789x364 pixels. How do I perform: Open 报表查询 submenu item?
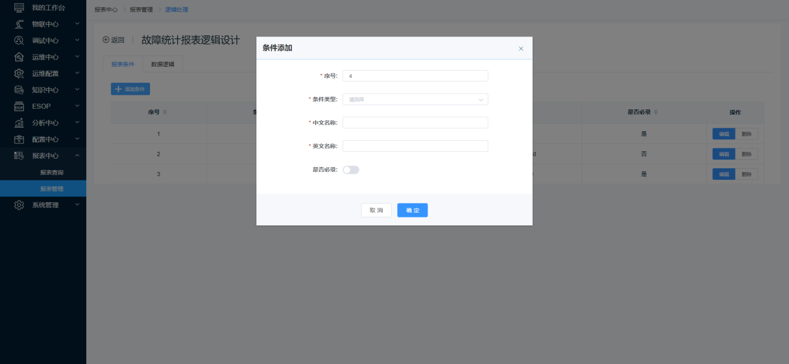point(52,173)
